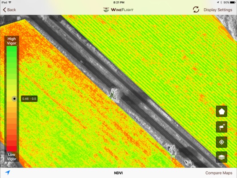The width and height of the screenshot is (237, 178).
Task: Add a flag marker with flag-plus icon
Action: pos(222,127)
